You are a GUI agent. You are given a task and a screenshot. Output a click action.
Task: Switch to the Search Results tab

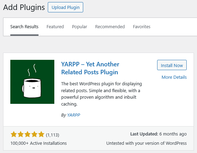(x=24, y=27)
